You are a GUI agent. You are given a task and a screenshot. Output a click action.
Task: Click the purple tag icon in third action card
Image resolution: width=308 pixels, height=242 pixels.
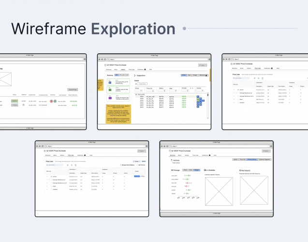(x=110, y=98)
